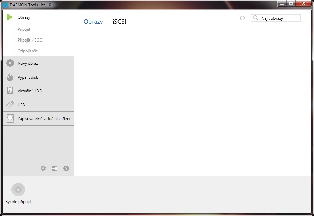
Task: Click the magnifier icon in the search box
Action: tap(256, 18)
